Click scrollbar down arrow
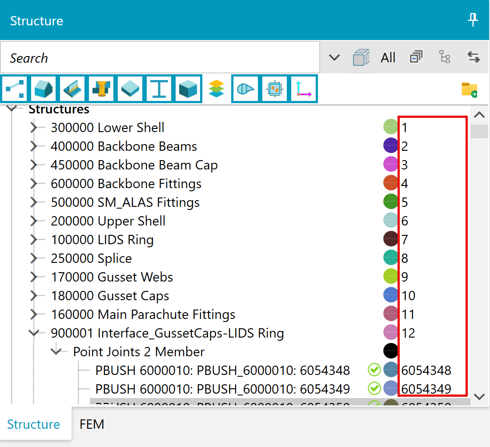The width and height of the screenshot is (490, 447). pyautogui.click(x=479, y=397)
